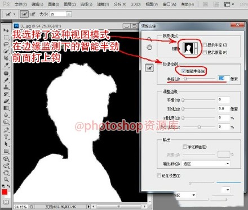This screenshot has width=248, height=210.
Task: Select the Eyedropper tool in the toolbox
Action: (x=6, y=65)
